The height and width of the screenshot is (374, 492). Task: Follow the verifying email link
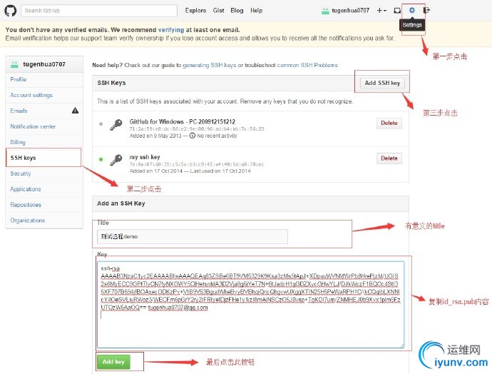[x=171, y=30]
